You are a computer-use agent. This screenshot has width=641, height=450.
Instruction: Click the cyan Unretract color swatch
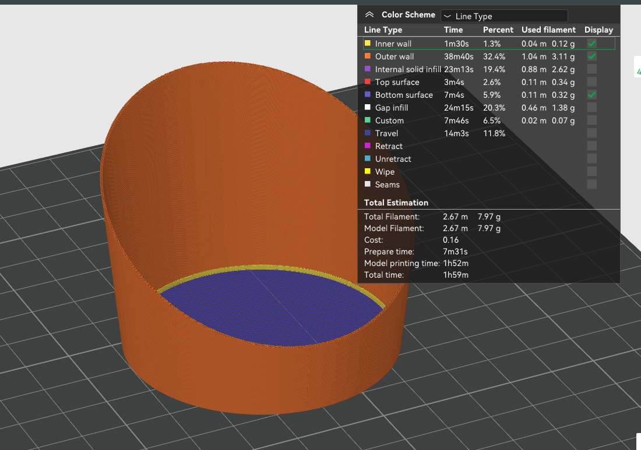tap(368, 159)
